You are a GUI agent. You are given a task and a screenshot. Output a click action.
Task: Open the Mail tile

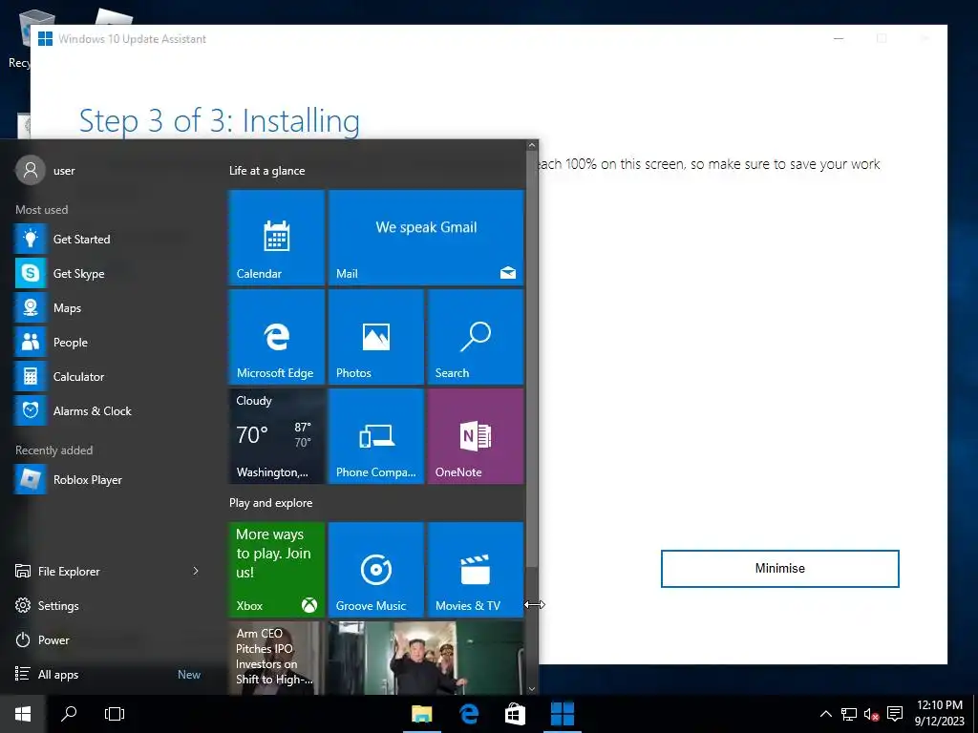(x=426, y=238)
